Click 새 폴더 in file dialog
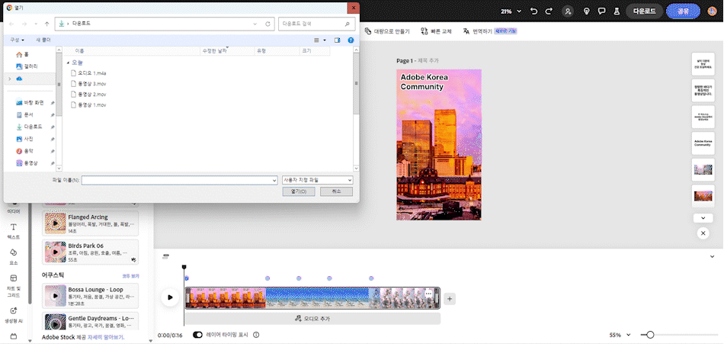This screenshot has width=724, height=344. [x=43, y=40]
